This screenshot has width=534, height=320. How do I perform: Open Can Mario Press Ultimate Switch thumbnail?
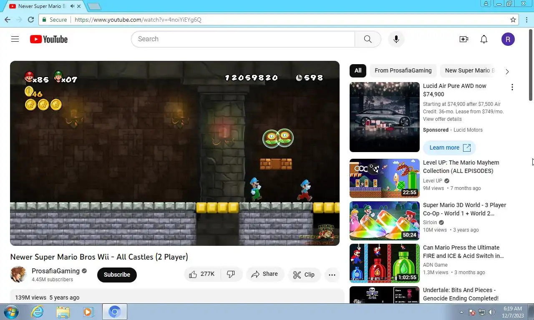pos(385,263)
